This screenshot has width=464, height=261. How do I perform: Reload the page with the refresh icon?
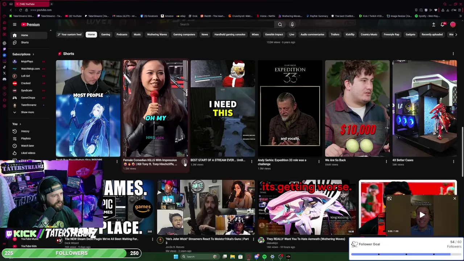[21, 10]
